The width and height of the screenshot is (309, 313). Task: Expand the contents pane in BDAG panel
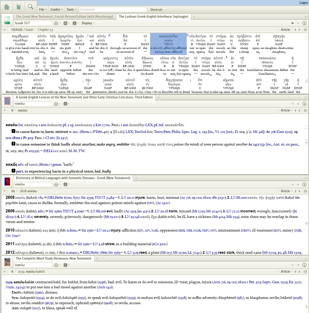click(x=5, y=110)
